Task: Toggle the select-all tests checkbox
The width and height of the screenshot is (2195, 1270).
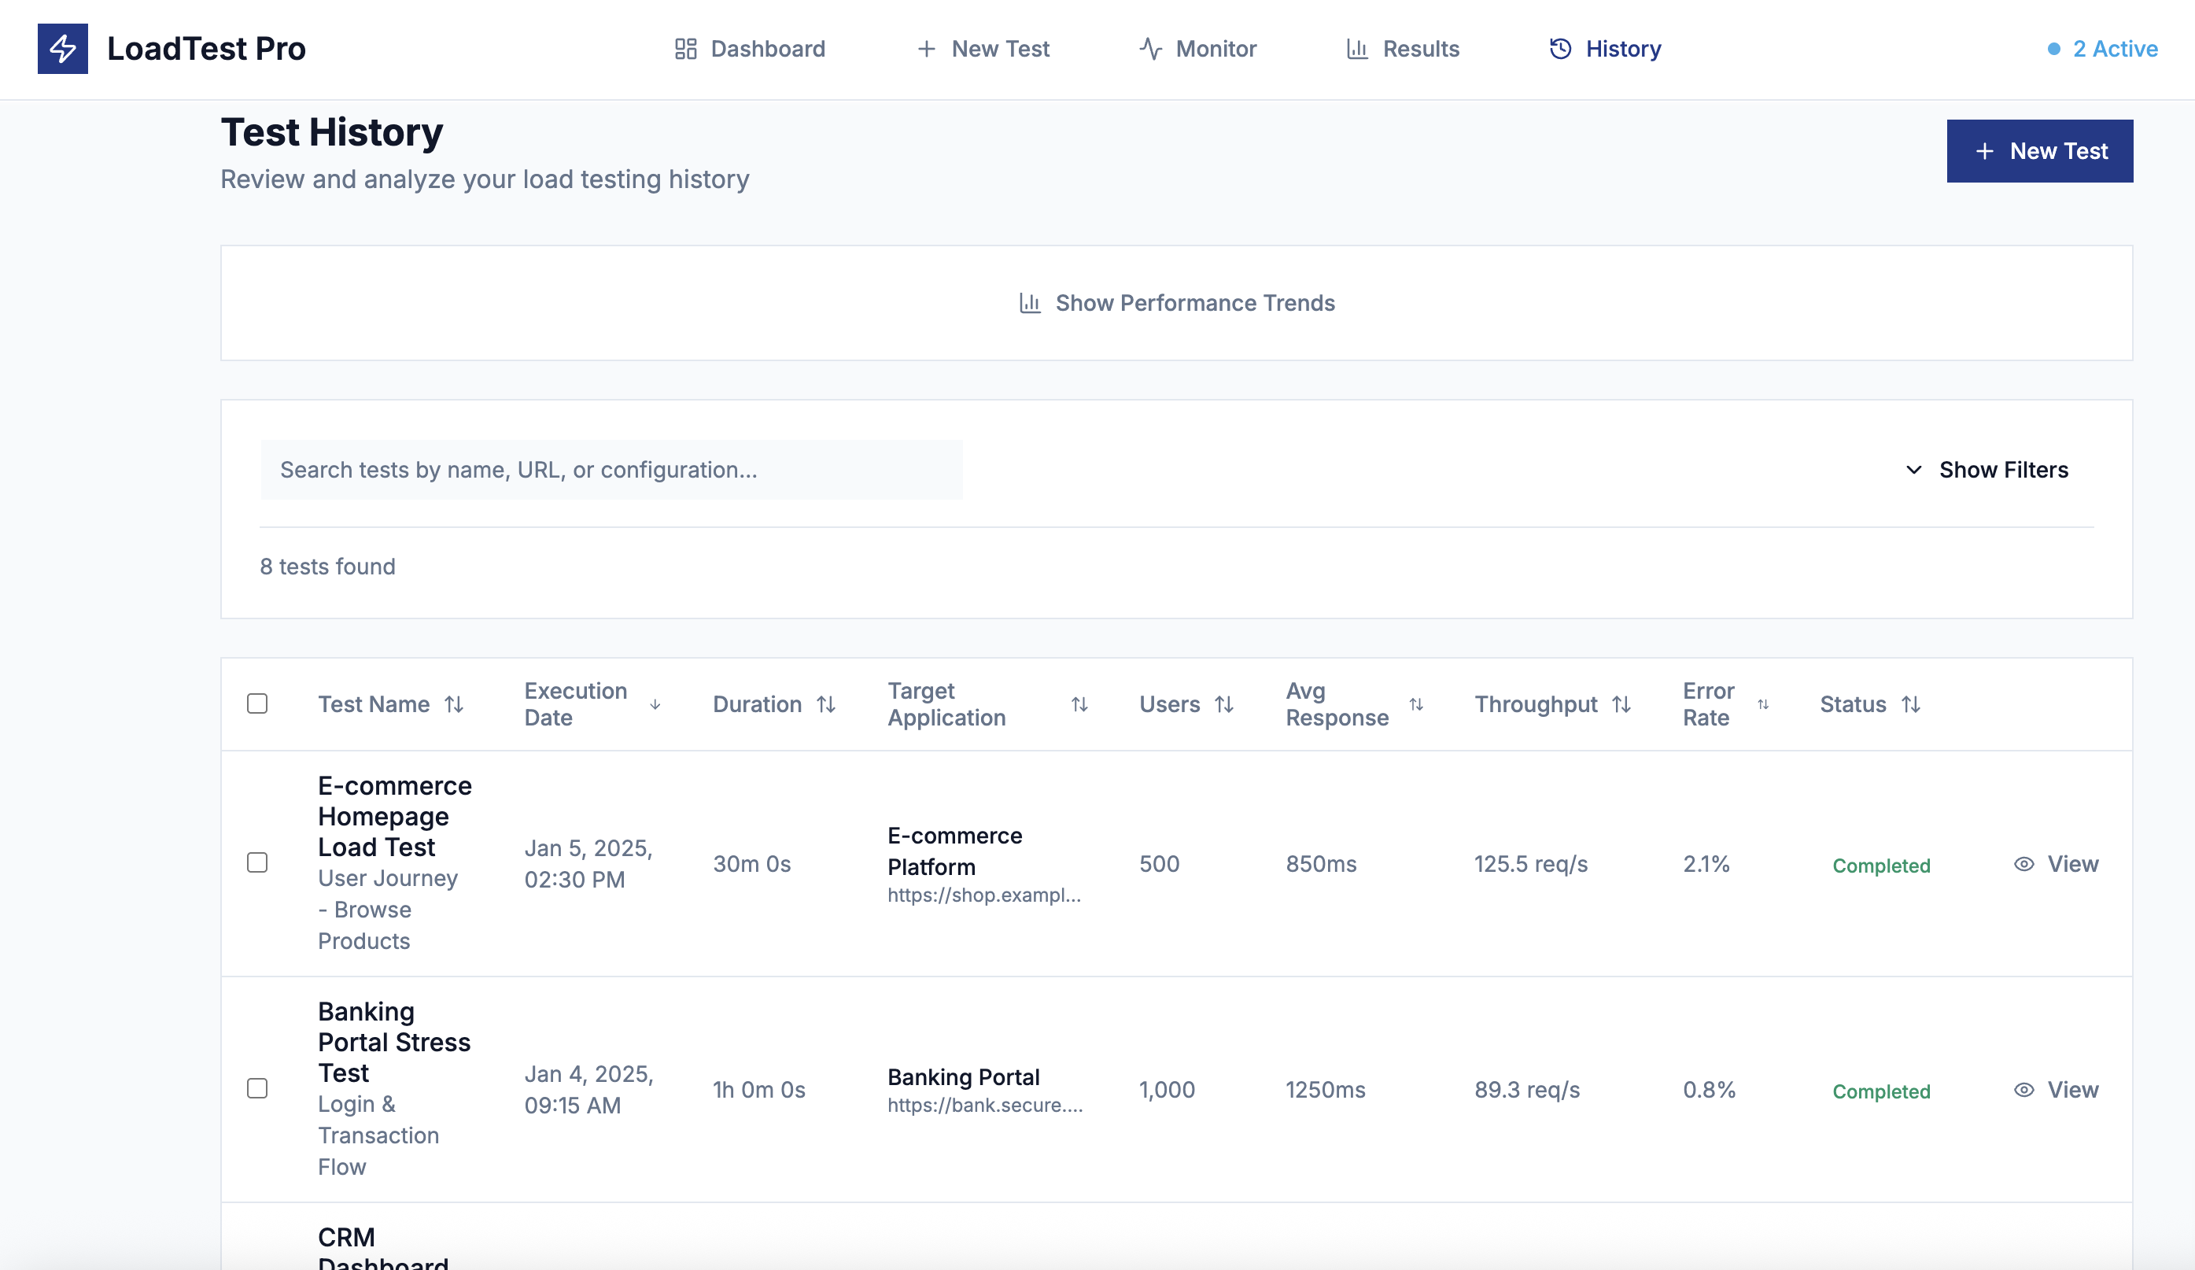Action: (x=257, y=703)
